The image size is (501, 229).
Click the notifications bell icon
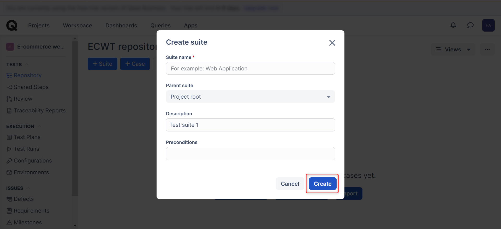pyautogui.click(x=453, y=25)
